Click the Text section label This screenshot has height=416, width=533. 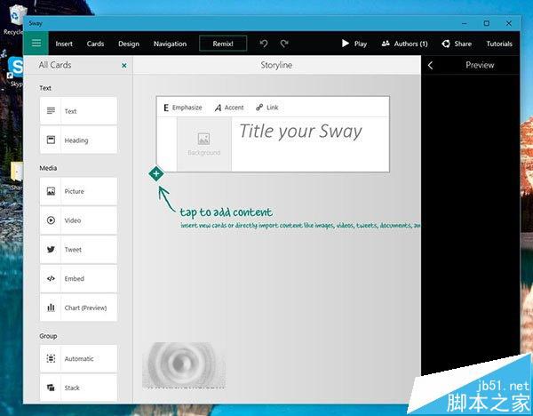[x=45, y=88]
